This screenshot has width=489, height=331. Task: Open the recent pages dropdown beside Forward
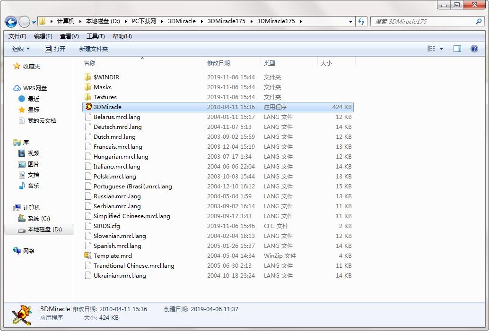tap(34, 22)
